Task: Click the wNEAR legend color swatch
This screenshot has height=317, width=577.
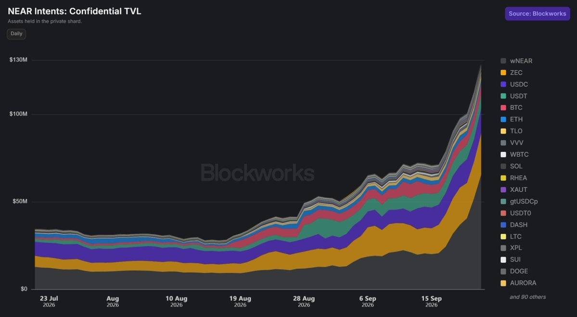Action: 503,61
